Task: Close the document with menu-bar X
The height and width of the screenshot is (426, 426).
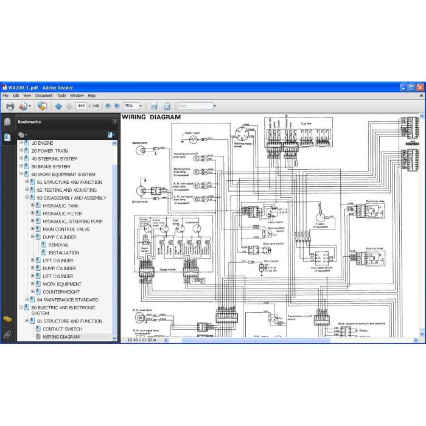Action: click(x=421, y=96)
